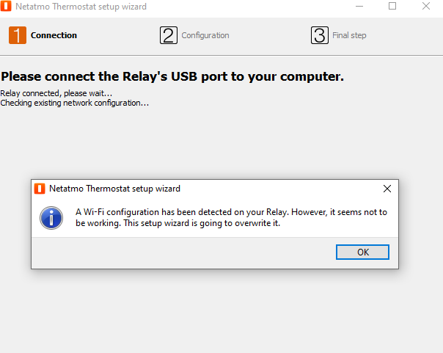Viewport: 443px width, 353px height.
Task: Minimize the setup wizard main window
Action: (359, 7)
